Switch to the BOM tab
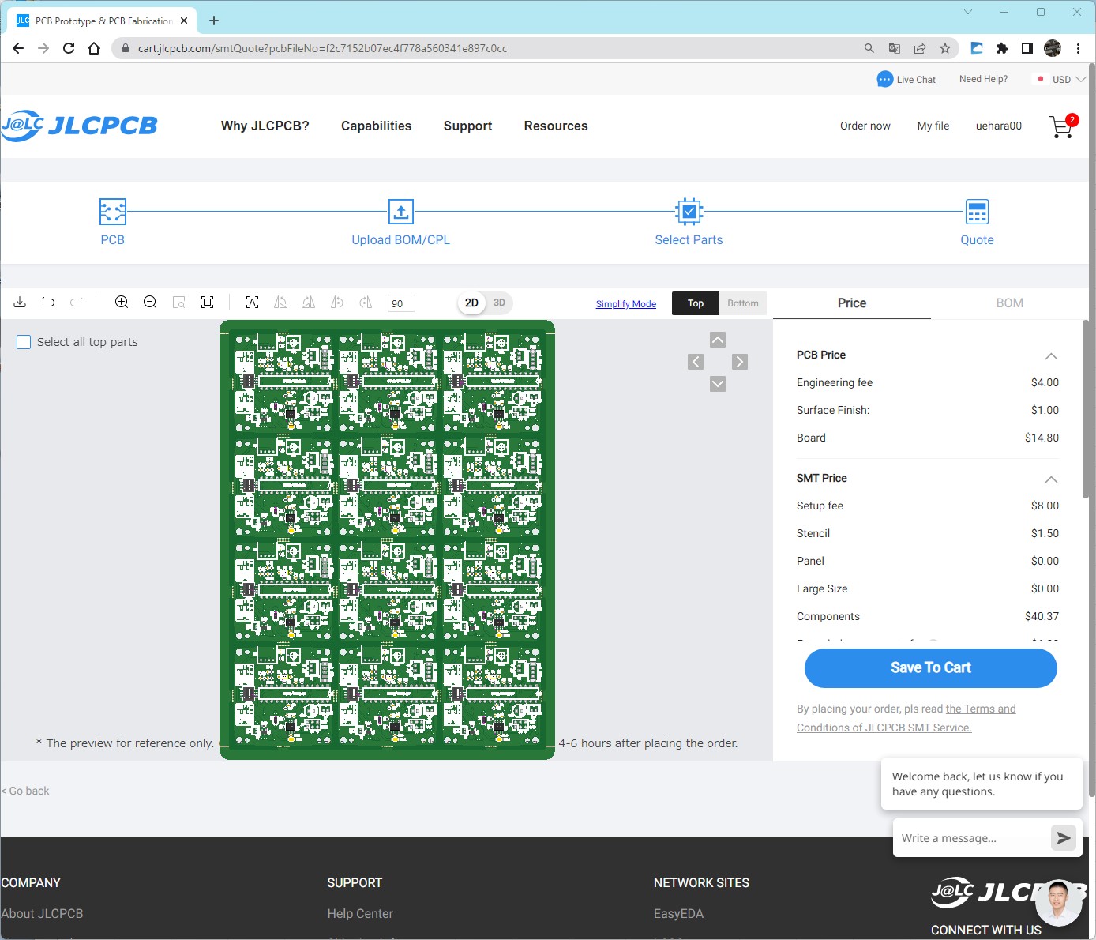 click(x=1009, y=303)
